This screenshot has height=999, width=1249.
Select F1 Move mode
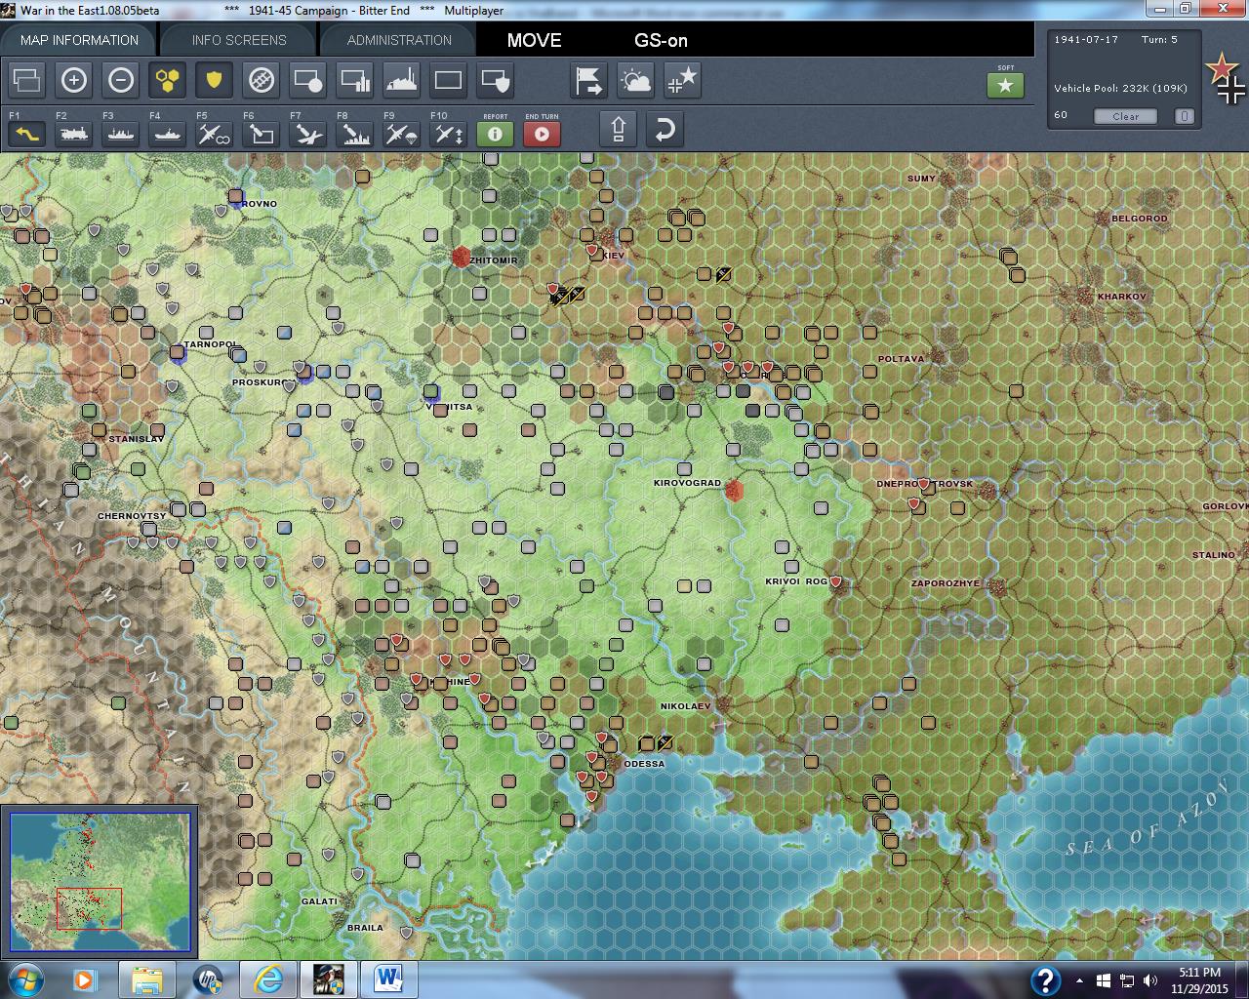coord(27,133)
